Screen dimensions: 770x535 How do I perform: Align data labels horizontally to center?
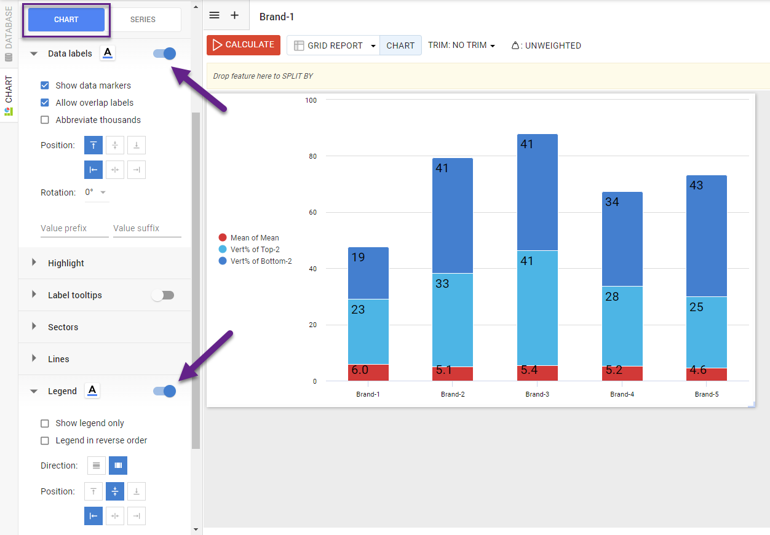point(115,170)
